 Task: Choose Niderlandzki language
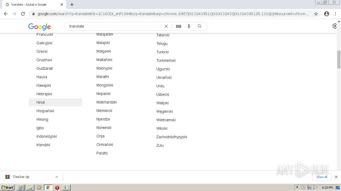107,102
